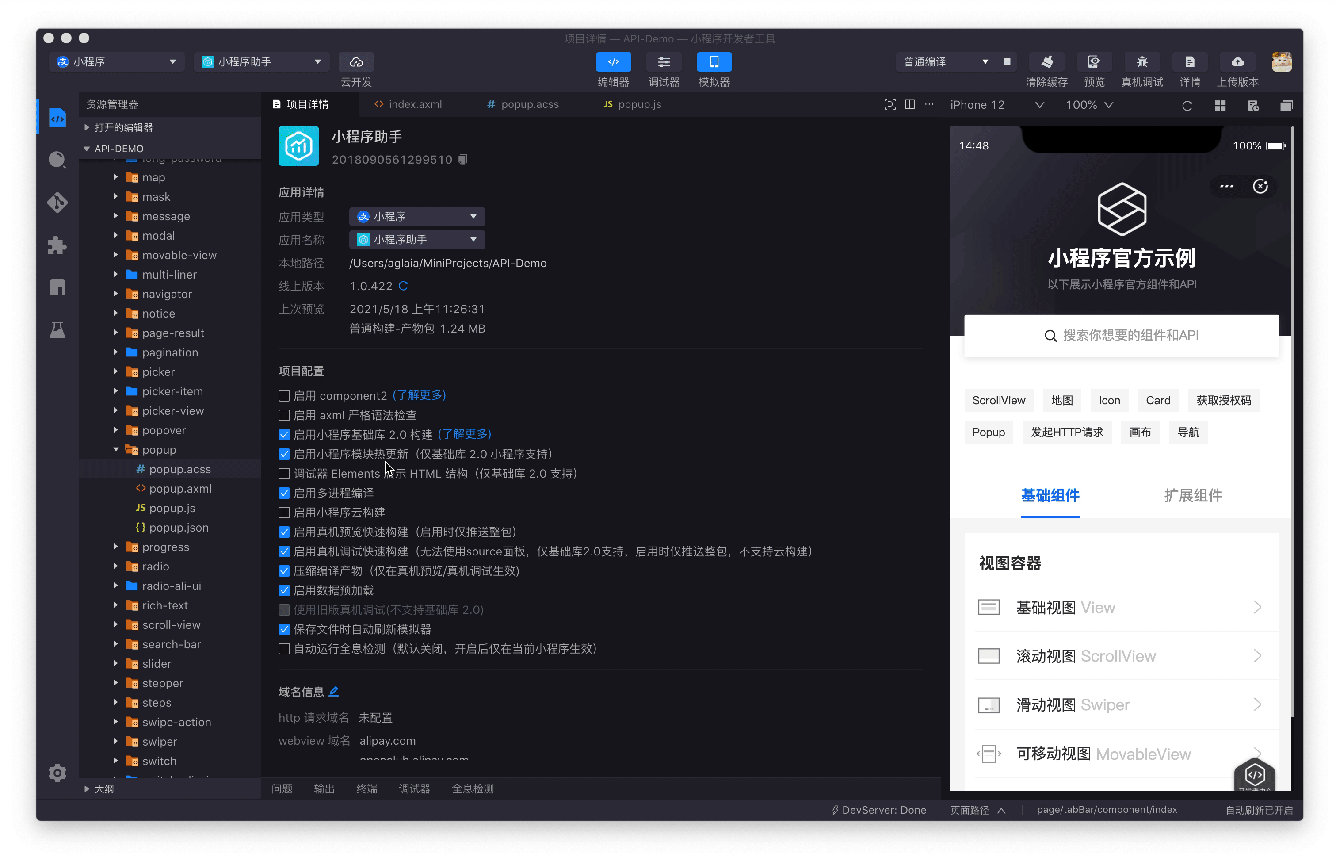Screen dimensions: 1336x865
Task: Toggle the debugger (调试器) panel button
Action: pos(664,62)
